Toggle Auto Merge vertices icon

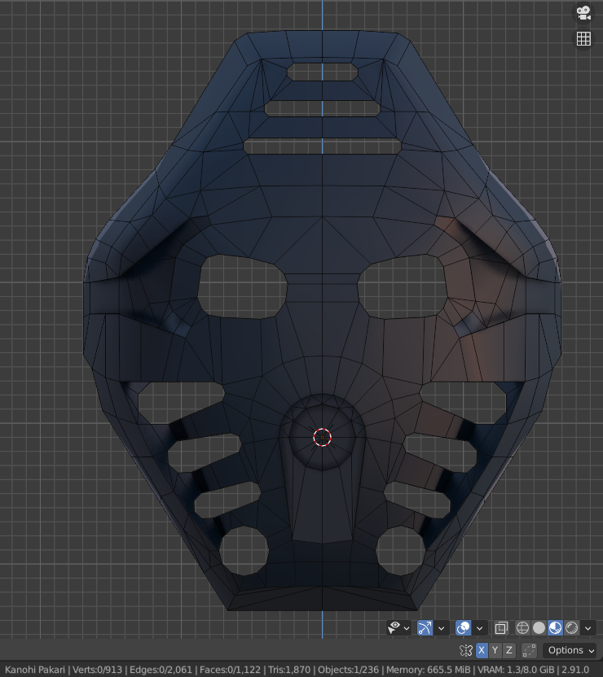tap(529, 650)
